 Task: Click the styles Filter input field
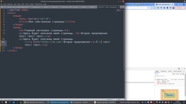point(163,74)
